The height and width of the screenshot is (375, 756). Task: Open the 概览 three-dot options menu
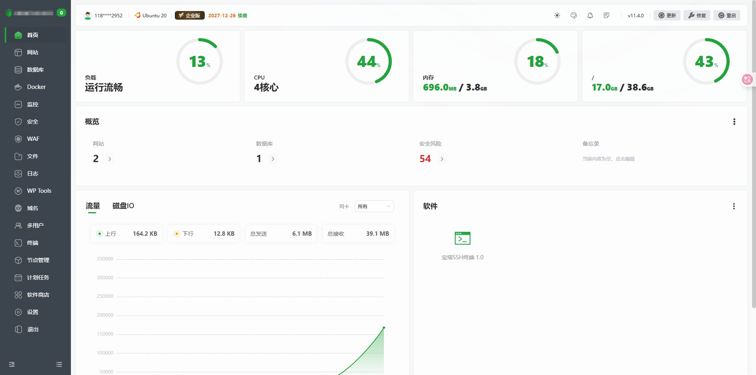pyautogui.click(x=734, y=122)
